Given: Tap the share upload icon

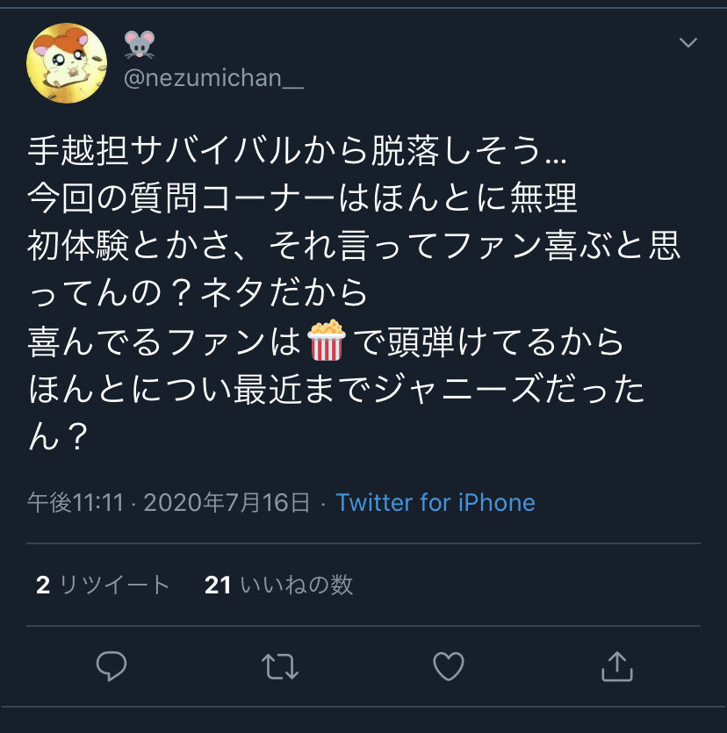Looking at the screenshot, I should [616, 665].
